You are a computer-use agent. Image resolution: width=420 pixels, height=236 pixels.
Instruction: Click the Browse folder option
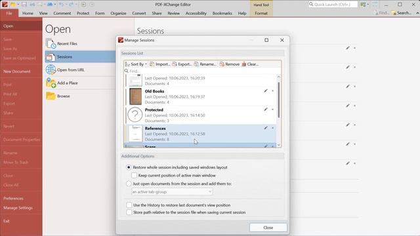click(80, 96)
